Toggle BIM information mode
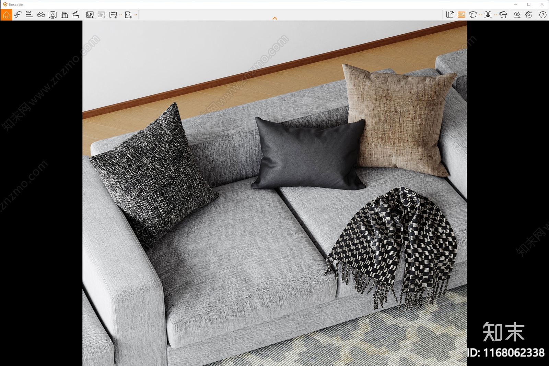Image resolution: width=549 pixels, height=366 pixels. 29,15
